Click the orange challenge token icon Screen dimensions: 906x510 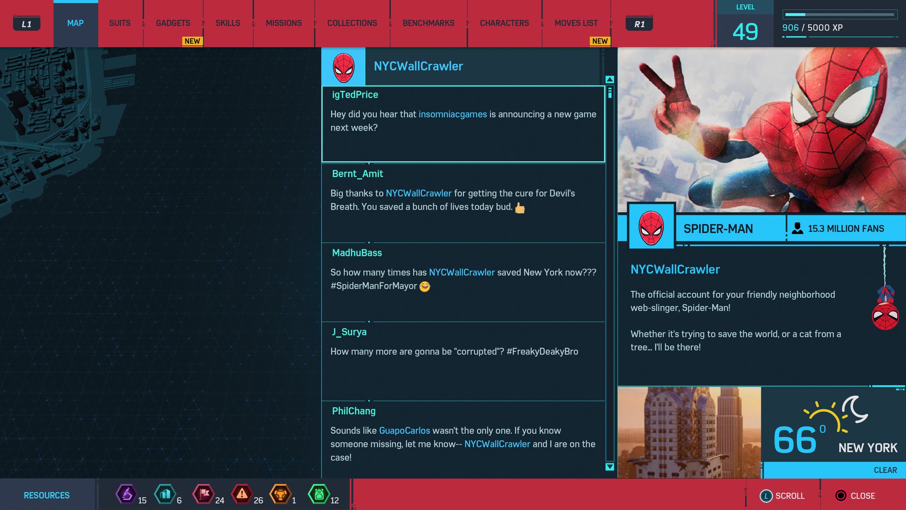(x=280, y=494)
